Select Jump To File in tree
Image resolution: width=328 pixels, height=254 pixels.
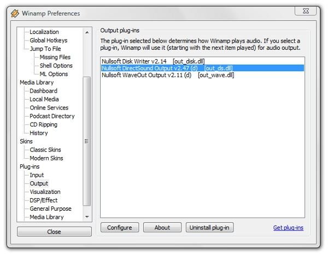coord(45,49)
